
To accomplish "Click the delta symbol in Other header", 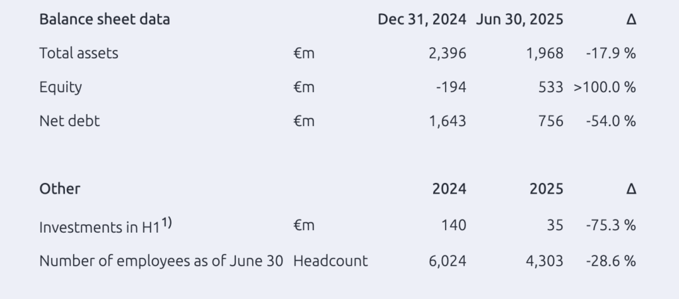I will click(631, 189).
